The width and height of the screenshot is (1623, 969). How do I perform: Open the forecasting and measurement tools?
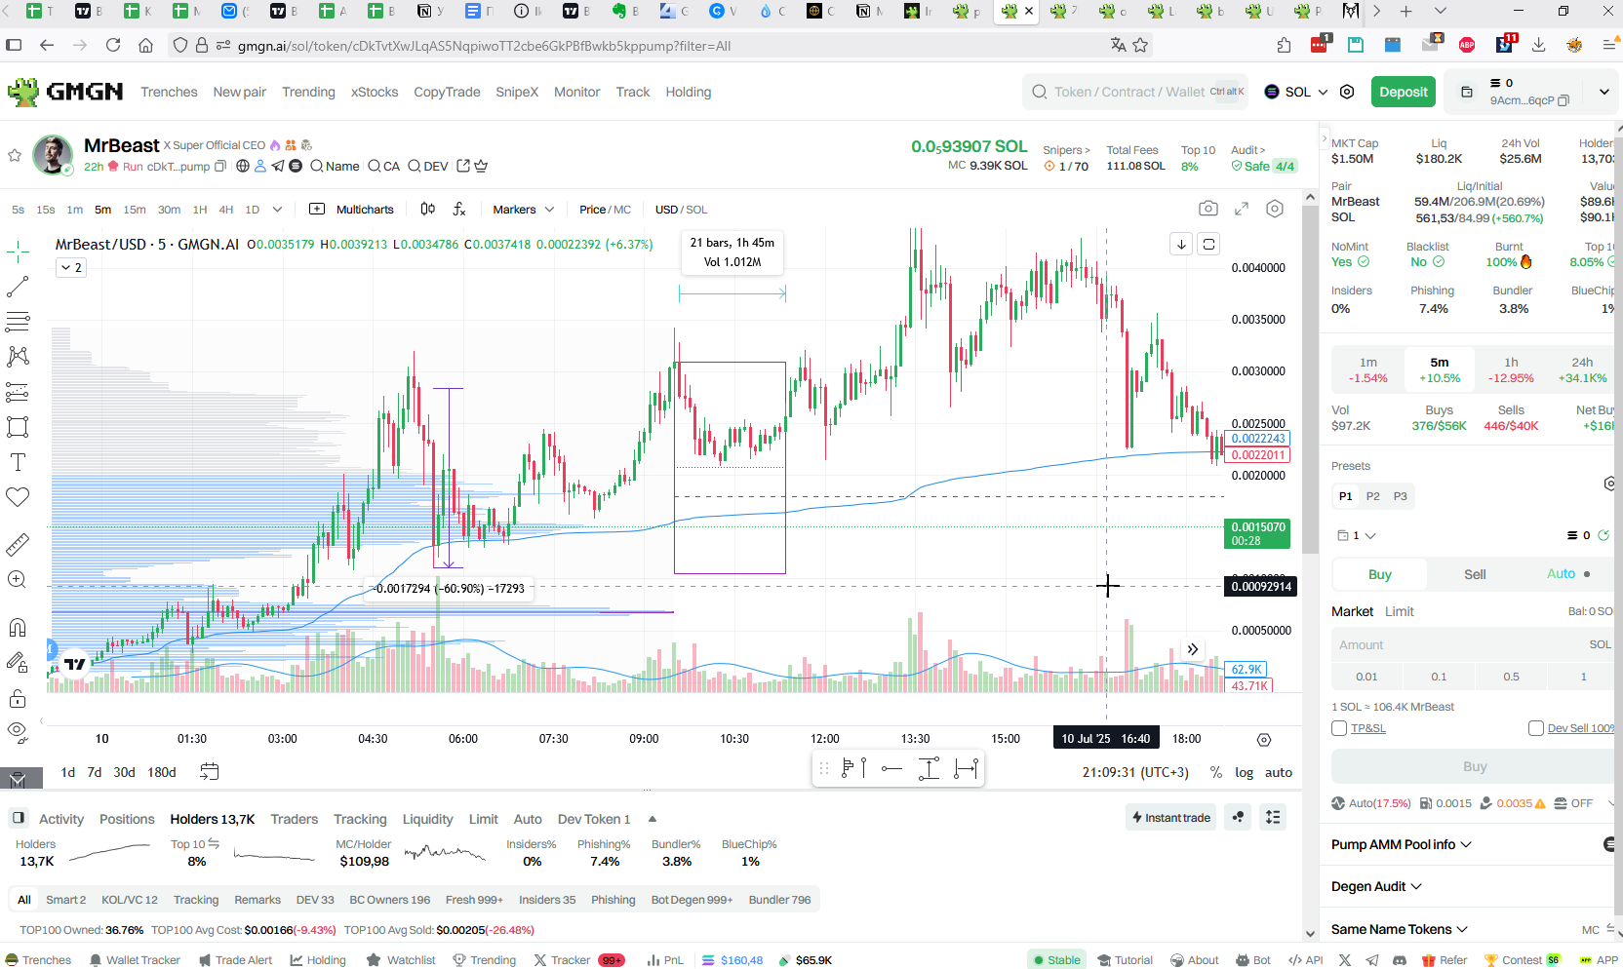point(18,392)
